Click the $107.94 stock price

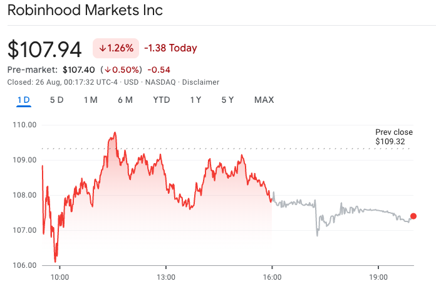[x=46, y=48]
